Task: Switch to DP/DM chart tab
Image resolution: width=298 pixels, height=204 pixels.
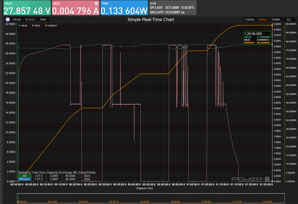Action: pos(17,20)
